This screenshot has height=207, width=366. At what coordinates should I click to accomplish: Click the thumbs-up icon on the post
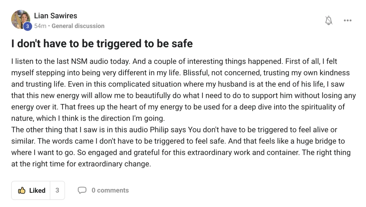pos(22,190)
